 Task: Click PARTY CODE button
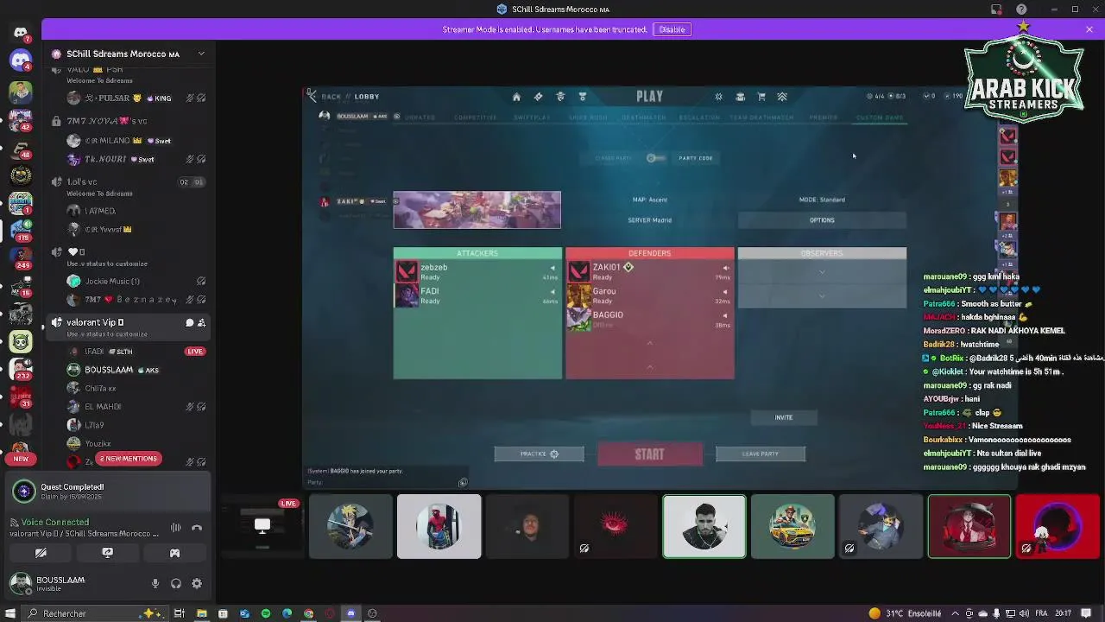(x=696, y=158)
